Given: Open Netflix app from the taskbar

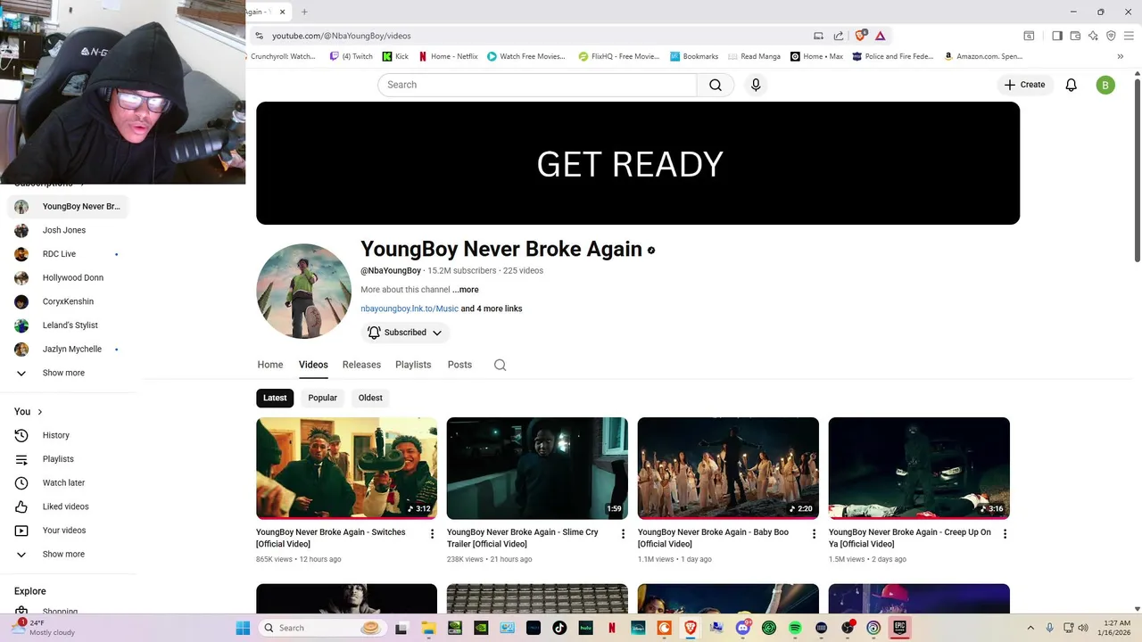Looking at the screenshot, I should click(611, 628).
